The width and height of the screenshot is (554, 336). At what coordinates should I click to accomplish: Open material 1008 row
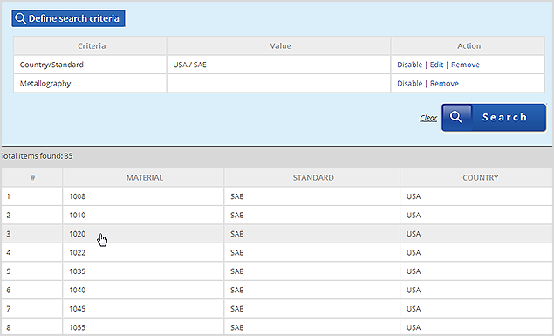coord(277,196)
